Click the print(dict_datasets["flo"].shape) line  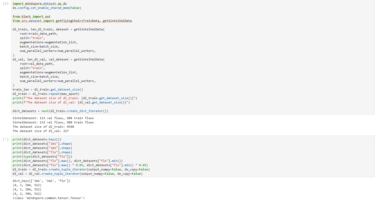click(42, 152)
